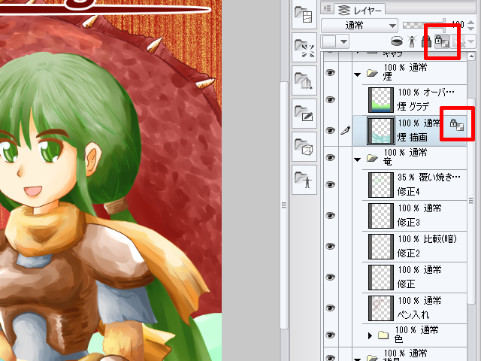Image resolution: width=481 pixels, height=361 pixels.
Task: Hide the 煙 描画 layer
Action: click(330, 130)
